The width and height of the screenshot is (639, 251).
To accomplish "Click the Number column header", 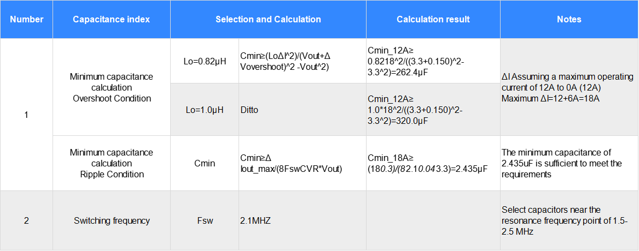I will click(26, 20).
